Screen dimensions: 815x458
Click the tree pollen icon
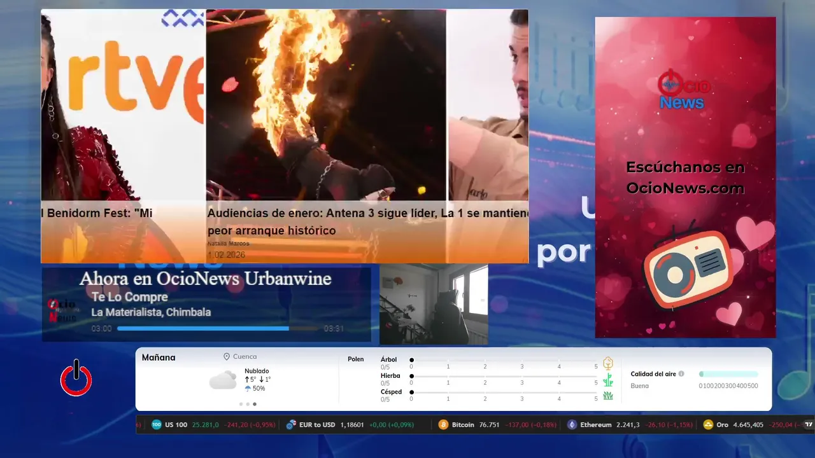pyautogui.click(x=608, y=363)
